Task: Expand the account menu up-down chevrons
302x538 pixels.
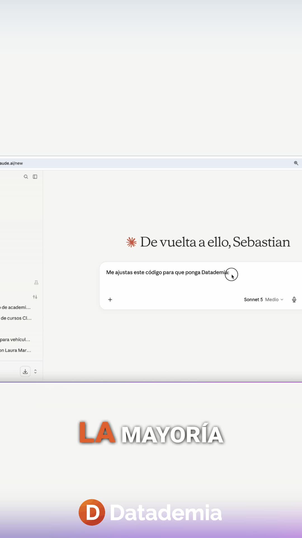Action: pyautogui.click(x=35, y=371)
